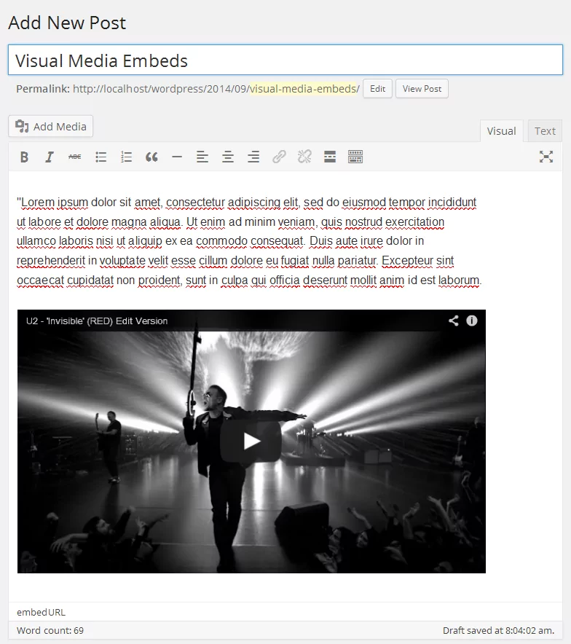Play the embedded U2 video
571x644 pixels.
251,441
